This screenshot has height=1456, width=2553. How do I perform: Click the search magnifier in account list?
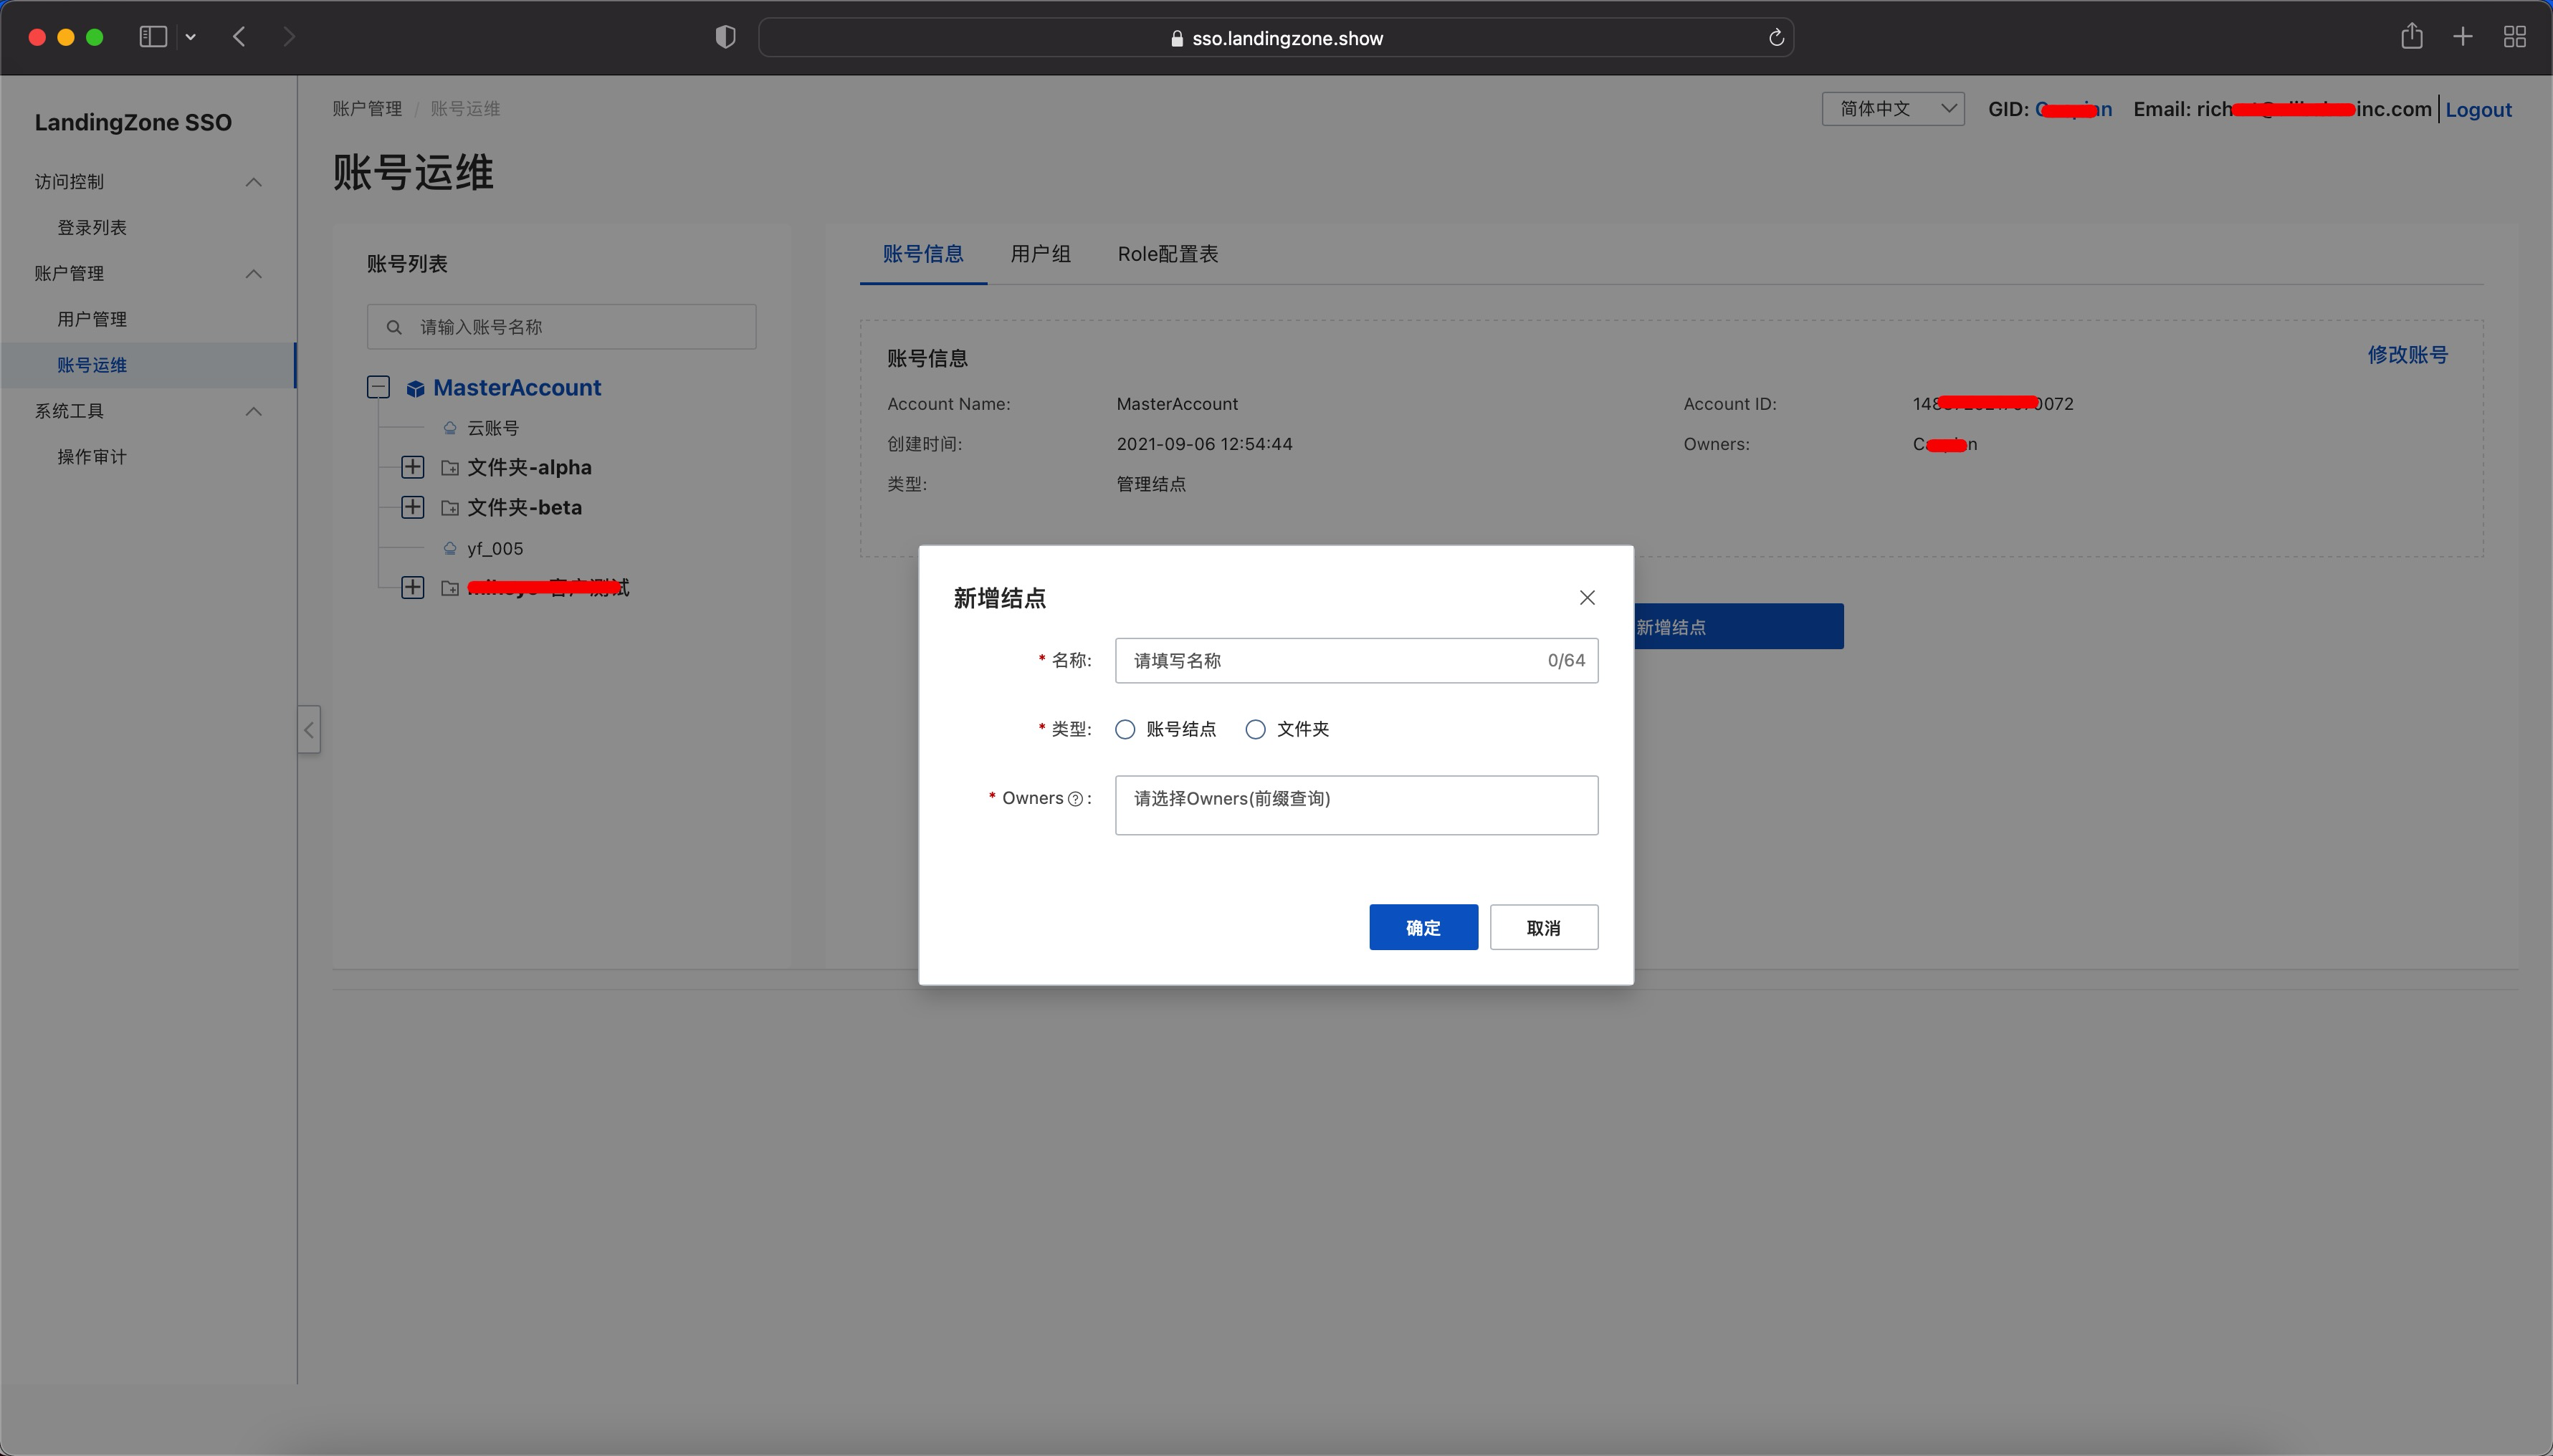pyautogui.click(x=394, y=327)
